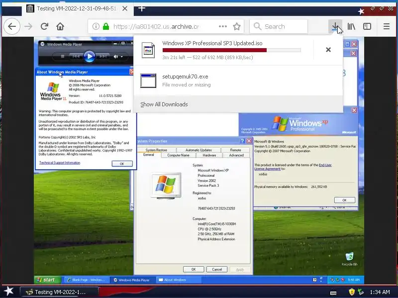Cancel the Windows XP ISO download

pos(328,50)
